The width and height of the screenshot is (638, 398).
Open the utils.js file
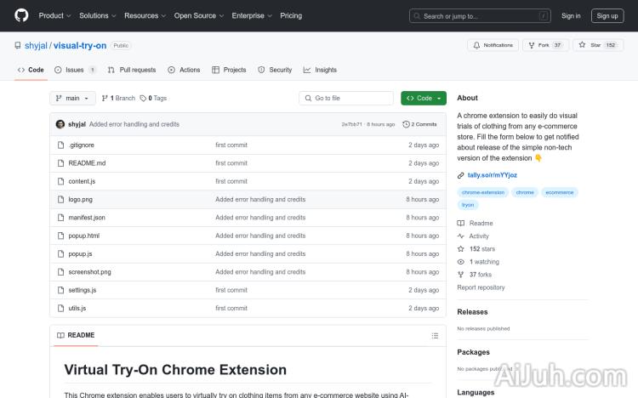77,308
